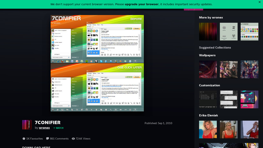Select the Suggested Collections heading
Viewport: 263px width, 148px height.
[x=215, y=48]
